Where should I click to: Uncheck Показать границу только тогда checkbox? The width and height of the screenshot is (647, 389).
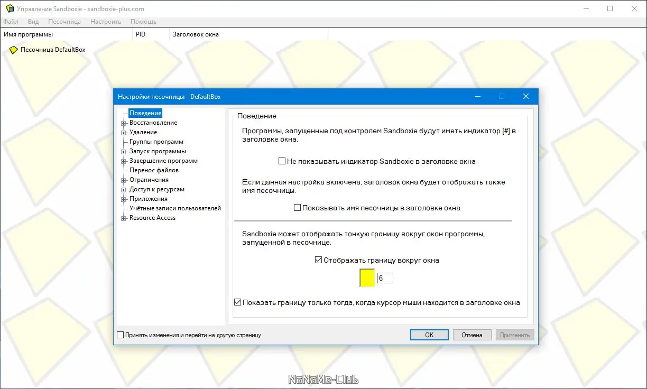click(x=237, y=303)
